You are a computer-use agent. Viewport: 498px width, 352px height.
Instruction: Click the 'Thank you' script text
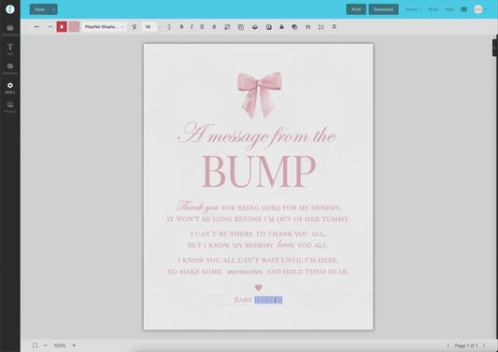click(197, 206)
